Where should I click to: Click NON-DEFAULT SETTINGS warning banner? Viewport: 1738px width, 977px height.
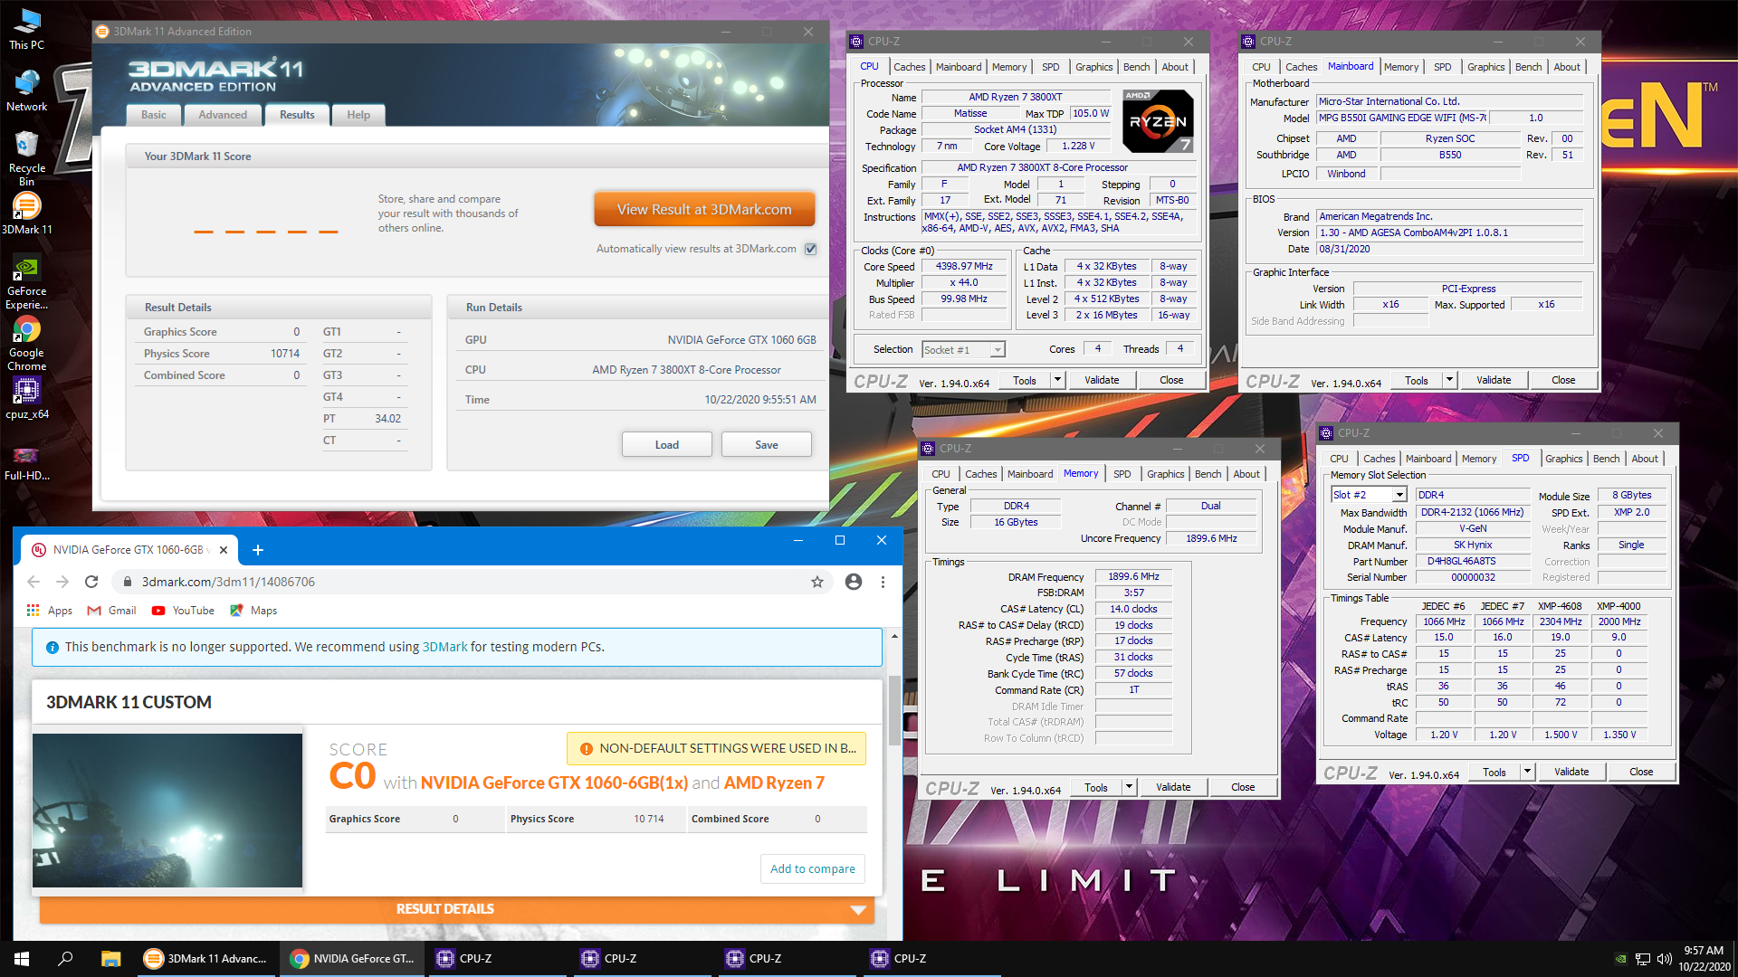(716, 748)
